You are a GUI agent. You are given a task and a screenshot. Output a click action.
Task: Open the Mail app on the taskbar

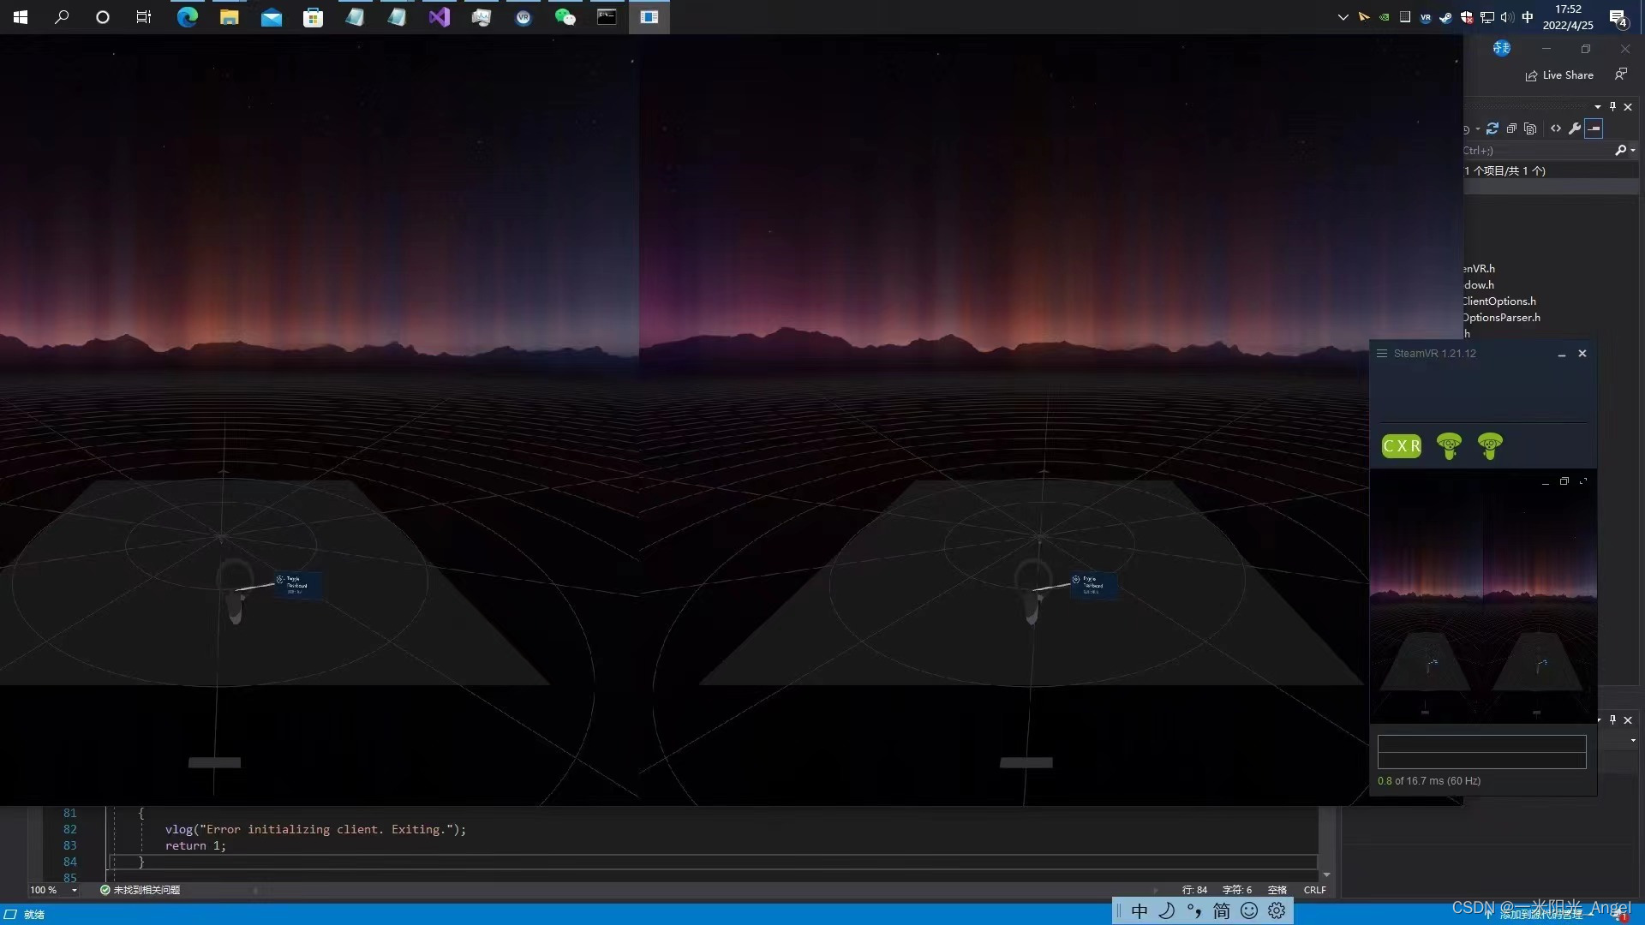(x=272, y=17)
